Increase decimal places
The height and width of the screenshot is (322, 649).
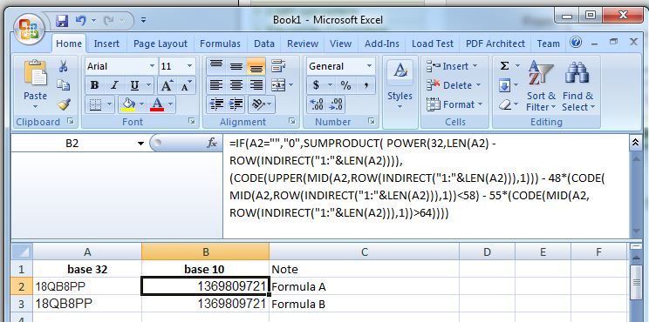point(317,104)
